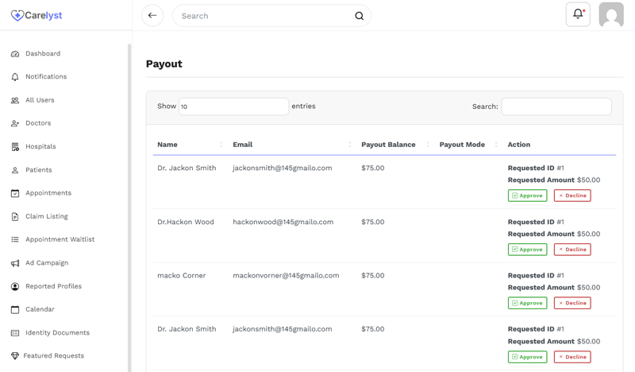Viewport: 635px width, 372px height.
Task: Click the Calendar icon in sidebar
Action: pos(15,309)
